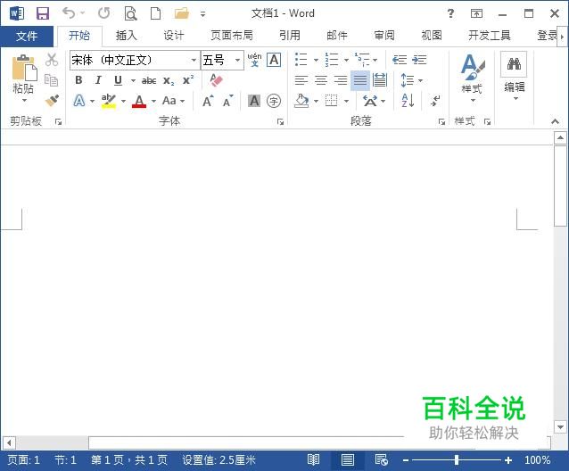
Task: Grow font size with larger A
Action: tap(208, 101)
